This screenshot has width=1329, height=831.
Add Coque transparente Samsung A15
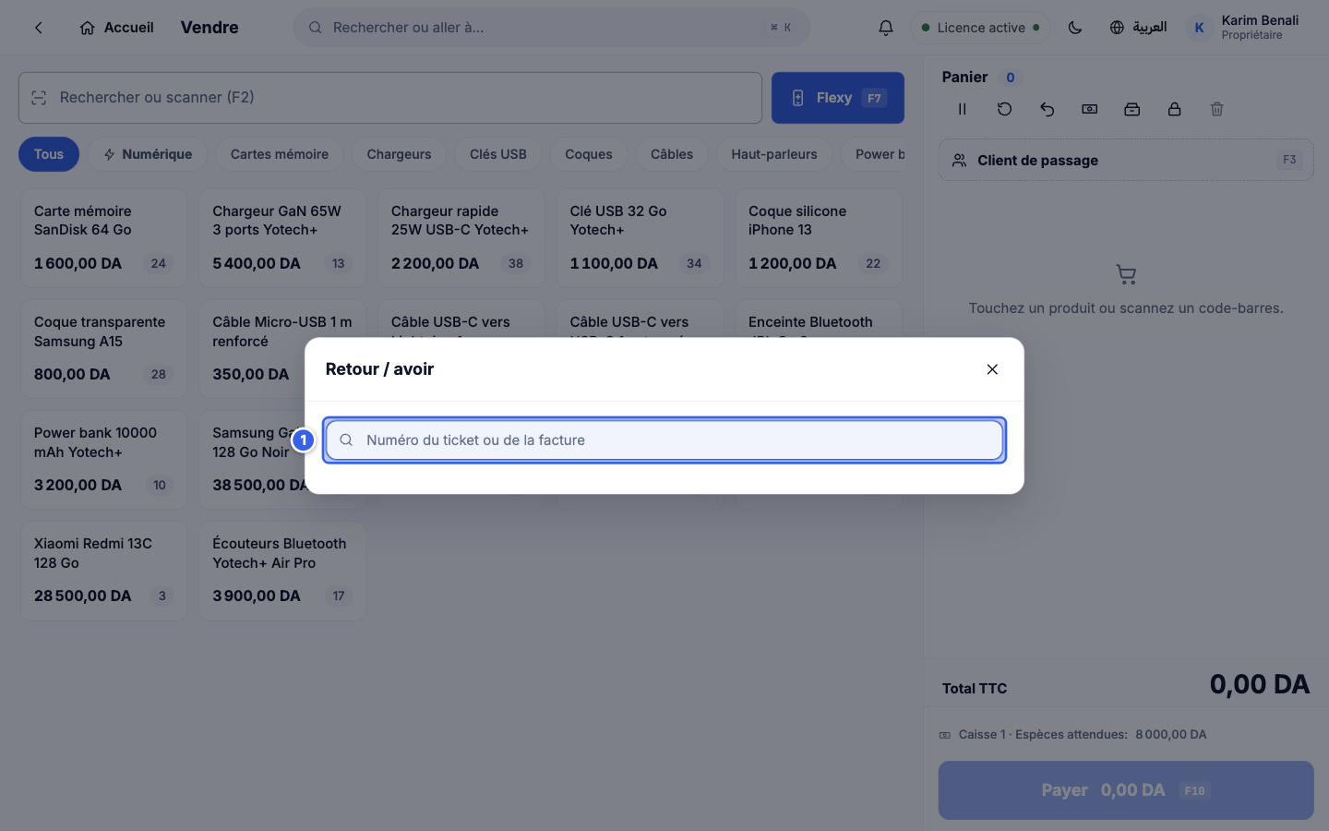pos(103,349)
